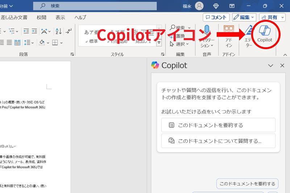The image size is (290, 193).
Task: Open the 編集 editing mode dropdown
Action: [244, 17]
